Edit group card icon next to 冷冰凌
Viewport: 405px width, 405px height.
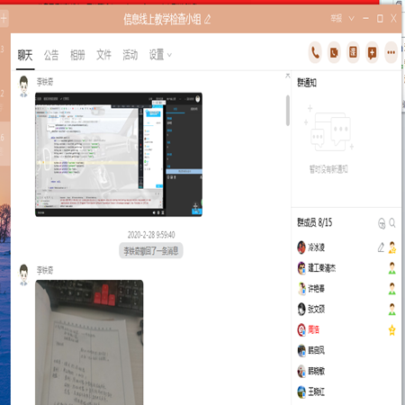click(x=381, y=247)
